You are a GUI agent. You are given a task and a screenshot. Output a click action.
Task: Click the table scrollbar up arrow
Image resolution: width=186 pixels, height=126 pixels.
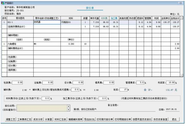(x=182, y=18)
